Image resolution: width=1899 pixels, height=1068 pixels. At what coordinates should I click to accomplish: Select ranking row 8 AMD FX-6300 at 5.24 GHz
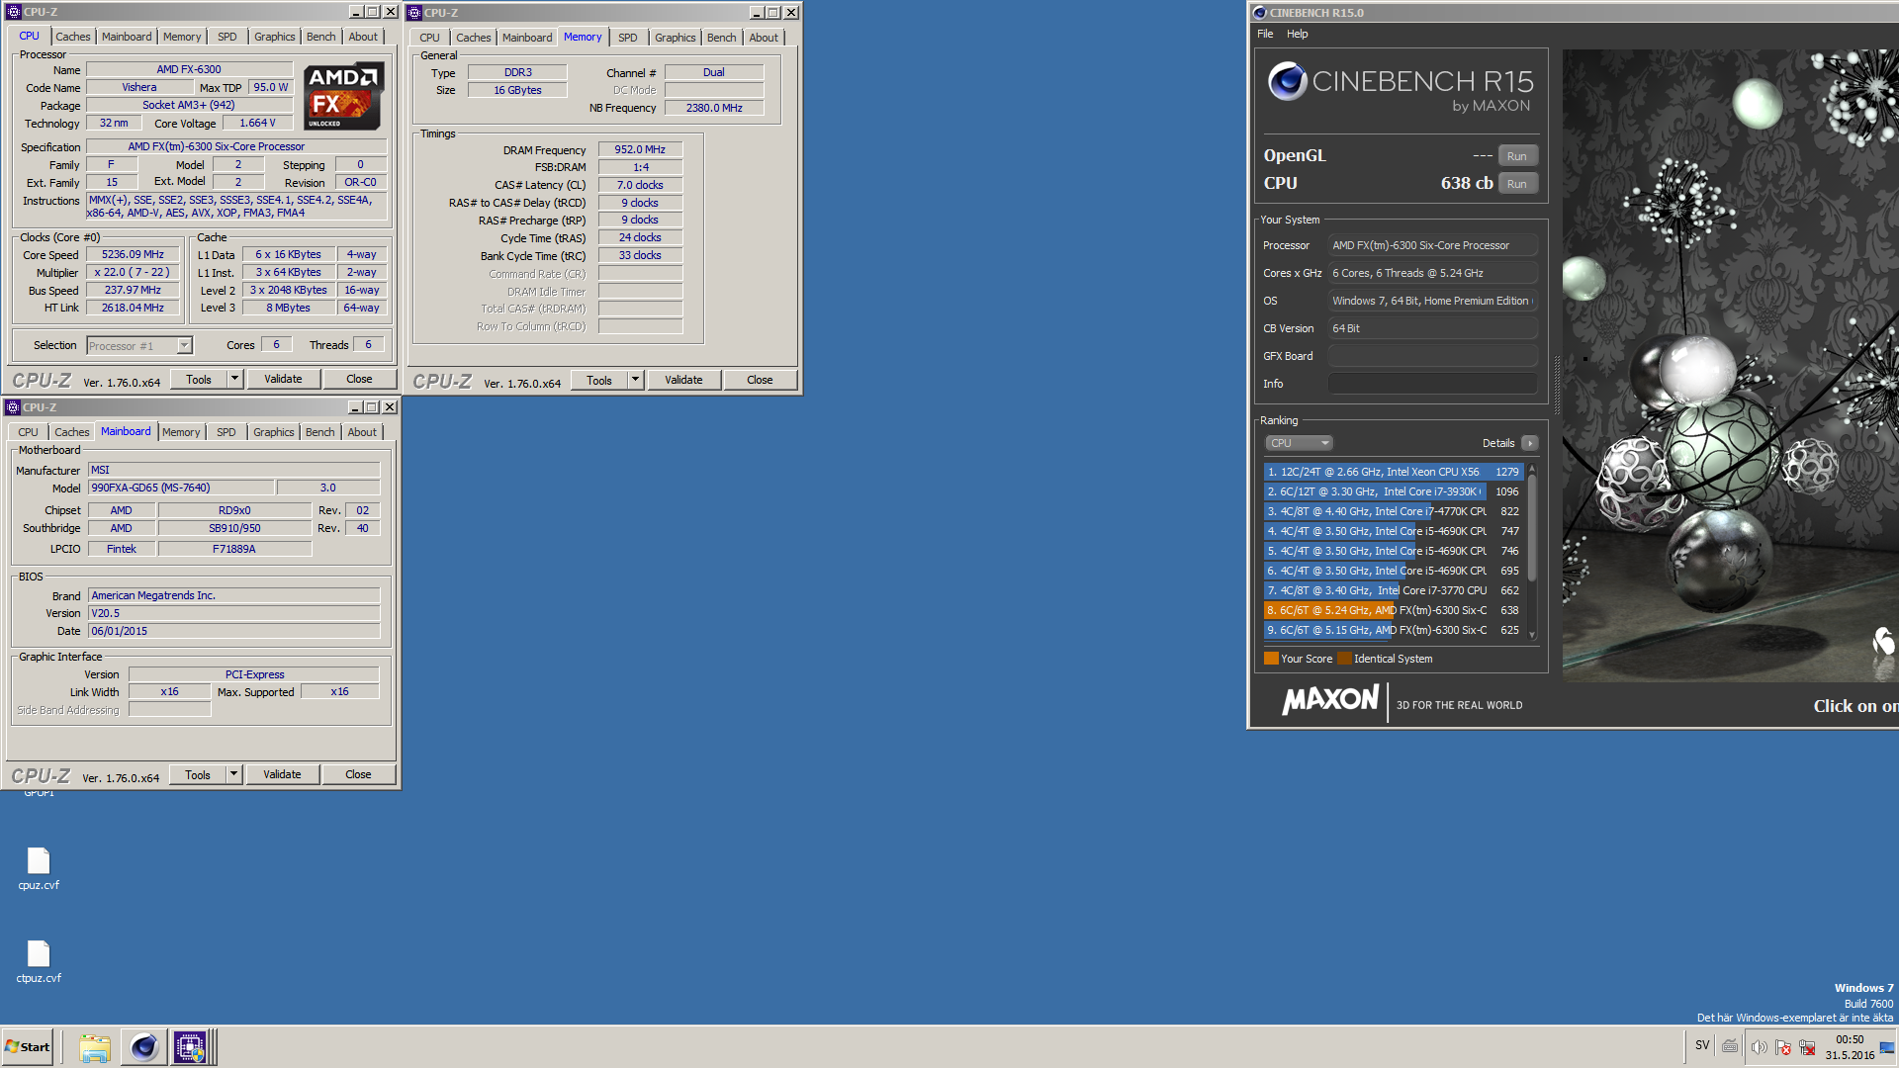coord(1394,610)
